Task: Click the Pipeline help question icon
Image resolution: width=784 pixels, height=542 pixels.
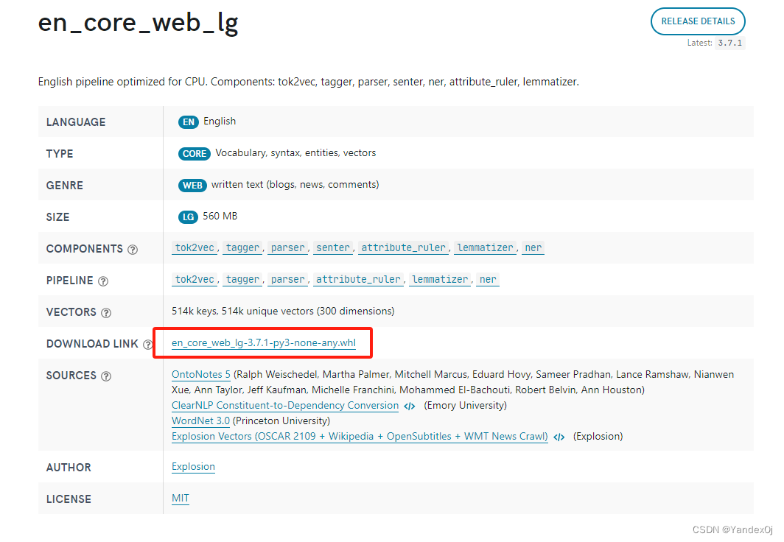Action: tap(103, 281)
